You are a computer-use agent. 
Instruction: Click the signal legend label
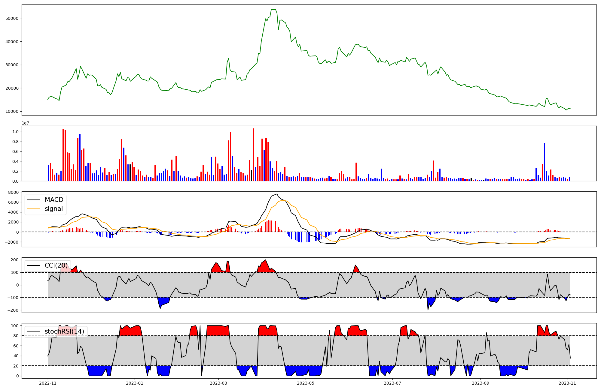click(53, 209)
